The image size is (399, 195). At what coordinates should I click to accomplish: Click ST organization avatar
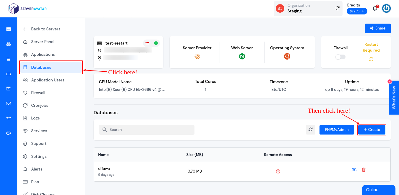[280, 8]
